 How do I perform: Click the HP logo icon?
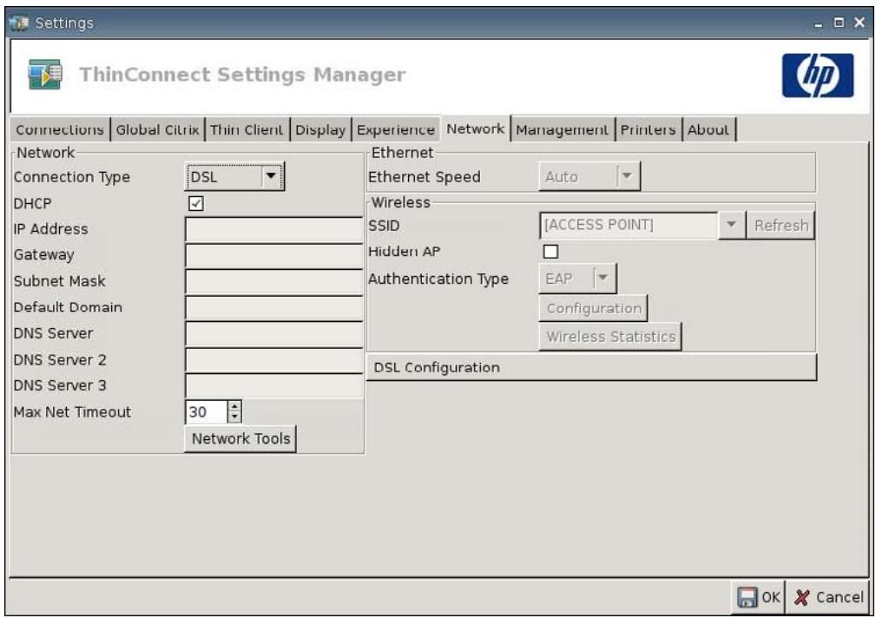(x=817, y=76)
